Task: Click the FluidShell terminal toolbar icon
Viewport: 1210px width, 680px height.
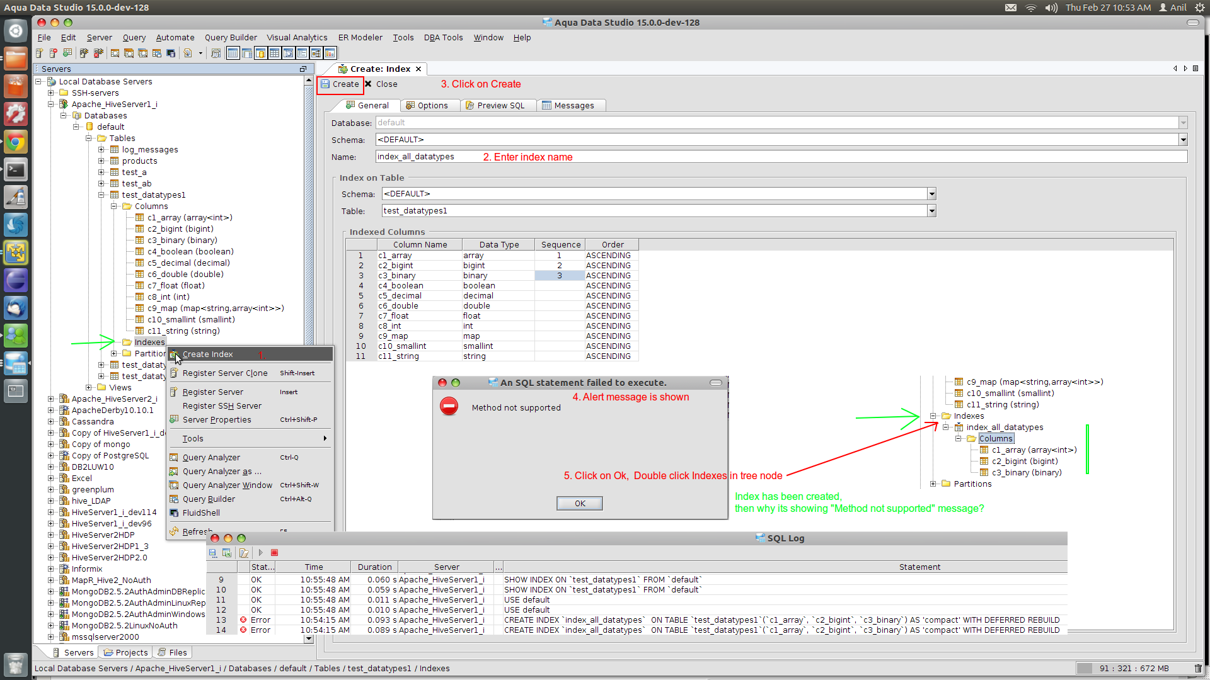Action: point(171,54)
